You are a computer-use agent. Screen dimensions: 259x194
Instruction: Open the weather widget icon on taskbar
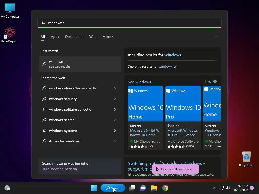click(x=7, y=188)
